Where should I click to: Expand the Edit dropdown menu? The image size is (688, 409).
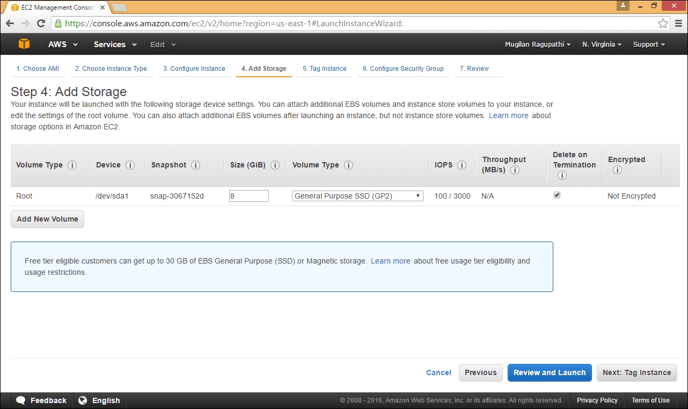click(163, 45)
